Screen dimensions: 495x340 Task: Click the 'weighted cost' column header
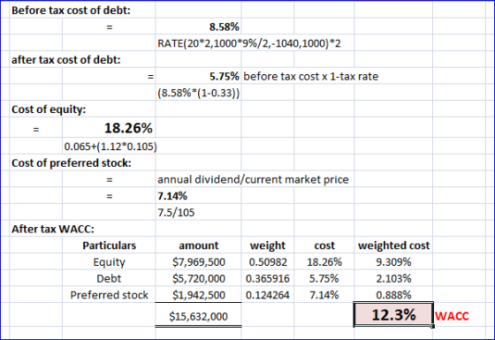coord(393,246)
